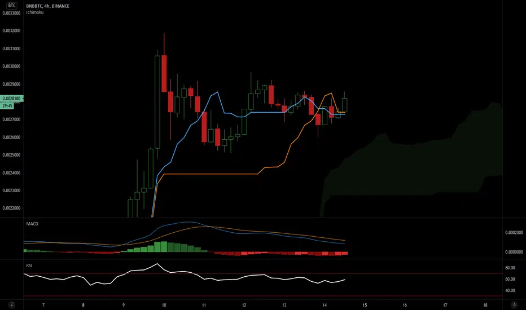The image size is (526, 310).
Task: Click MACD axis value 0.0002000
Action: coord(514,233)
